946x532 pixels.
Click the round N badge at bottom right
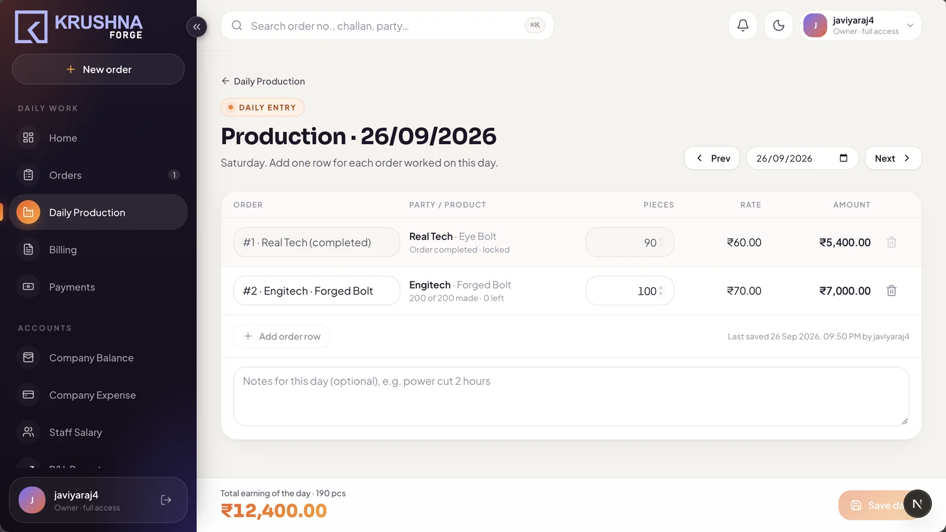click(917, 504)
